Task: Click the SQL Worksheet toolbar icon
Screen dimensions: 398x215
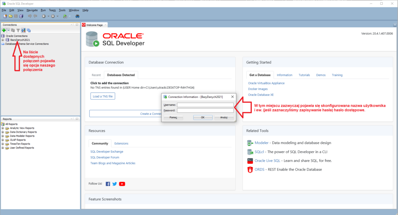Action: click(x=65, y=16)
